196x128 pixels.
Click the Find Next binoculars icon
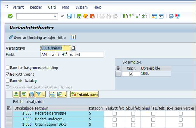[x=115, y=16]
